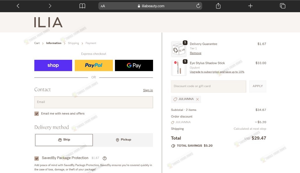
Task: Select the Shipping breadcrumb step
Action: 73,43
